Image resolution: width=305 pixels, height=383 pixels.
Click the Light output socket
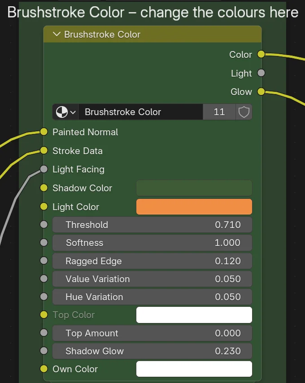pyautogui.click(x=261, y=73)
